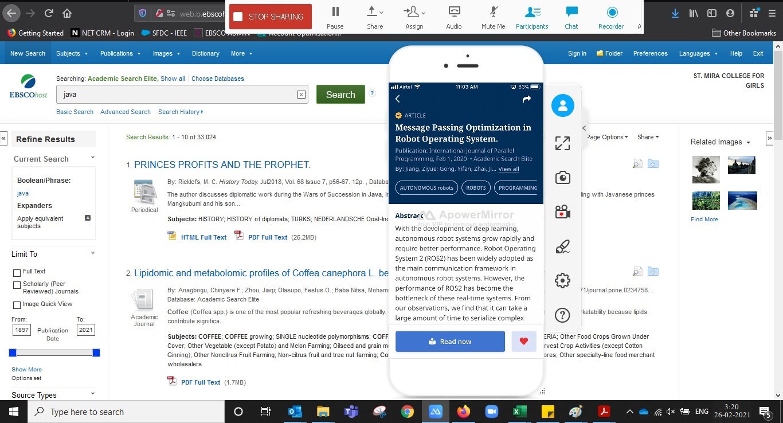Viewport: 783px width, 423px height.
Task: Open ApowerMirror settings
Action: point(562,280)
